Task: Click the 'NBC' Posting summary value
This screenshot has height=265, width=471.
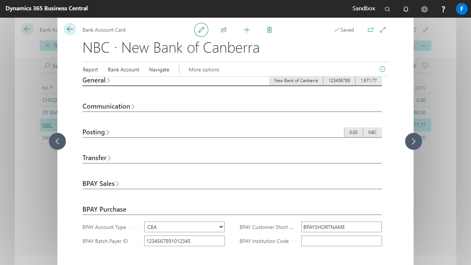Action: 372,132
